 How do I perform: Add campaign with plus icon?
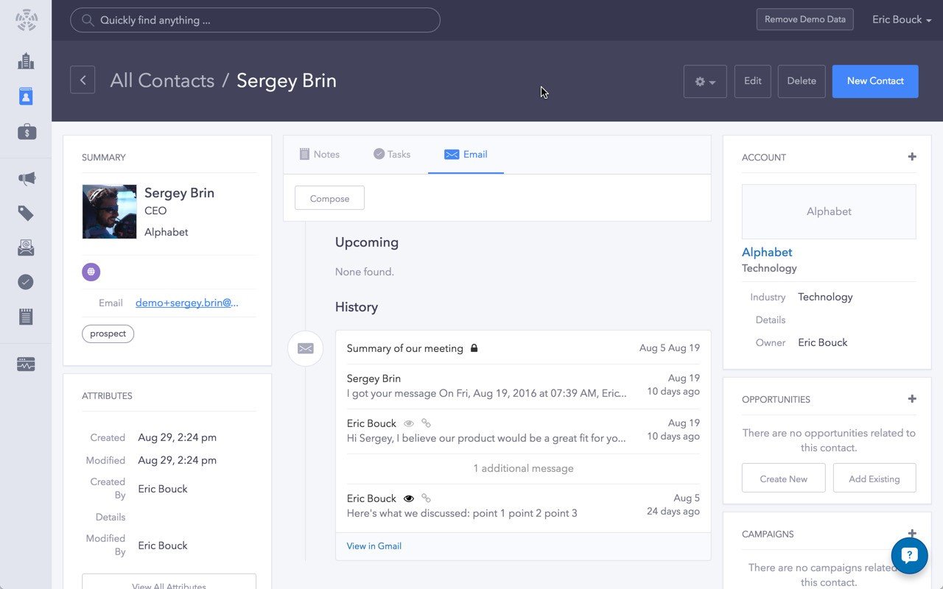[x=912, y=533]
